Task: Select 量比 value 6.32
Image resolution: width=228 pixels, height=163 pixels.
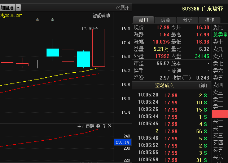Action: (204, 49)
